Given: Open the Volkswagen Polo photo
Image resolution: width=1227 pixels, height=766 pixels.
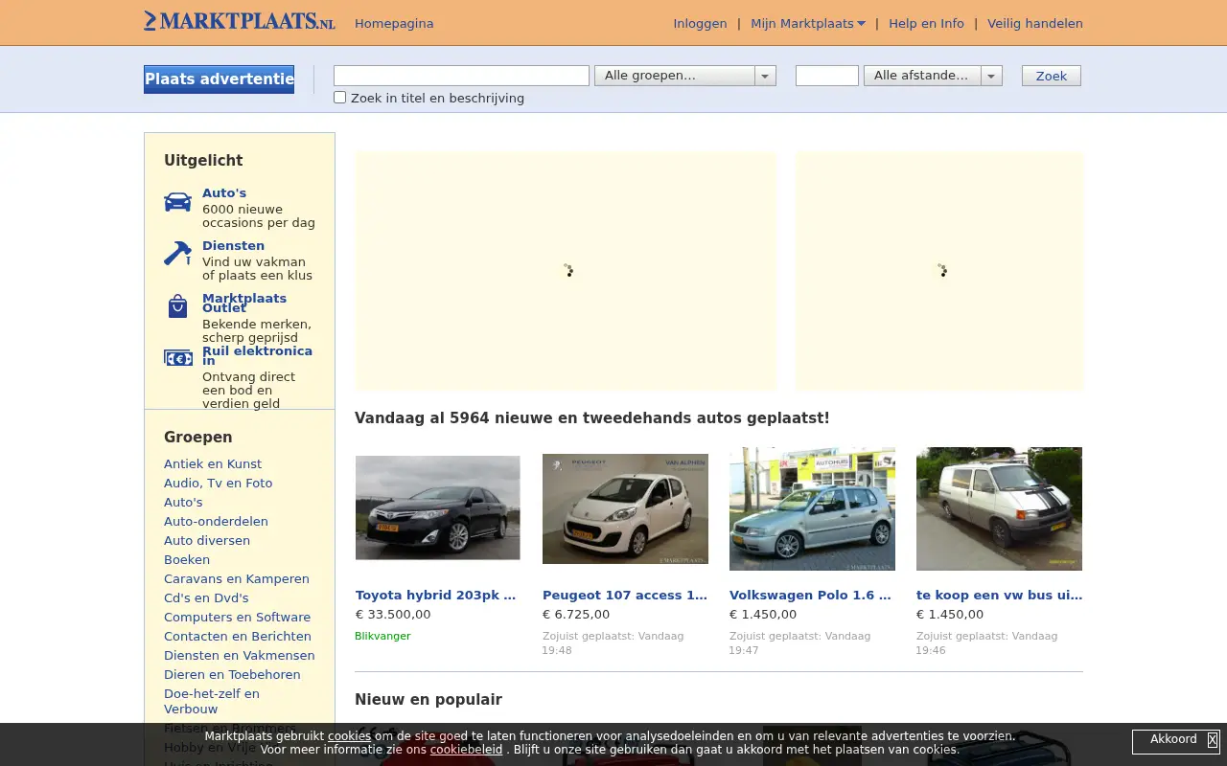Looking at the screenshot, I should coord(812,508).
